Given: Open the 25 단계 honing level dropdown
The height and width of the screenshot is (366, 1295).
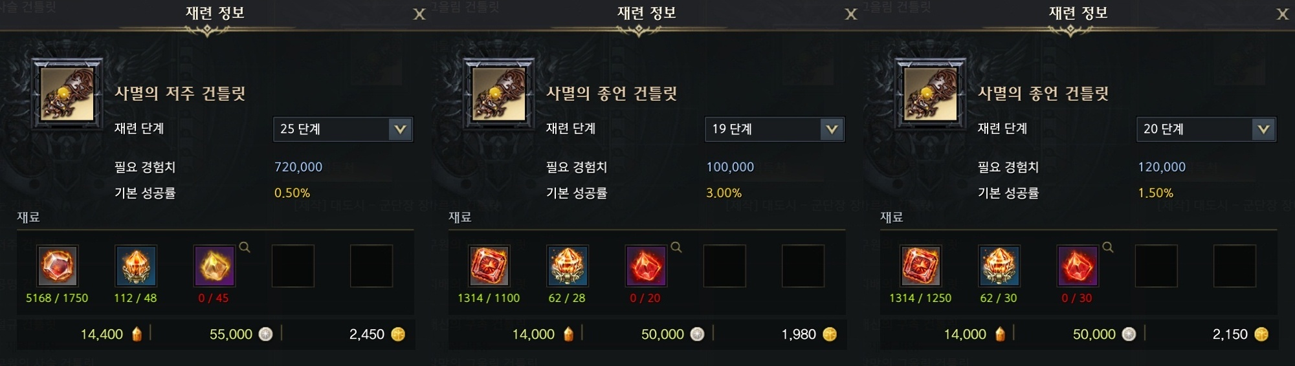Looking at the screenshot, I should (x=343, y=129).
